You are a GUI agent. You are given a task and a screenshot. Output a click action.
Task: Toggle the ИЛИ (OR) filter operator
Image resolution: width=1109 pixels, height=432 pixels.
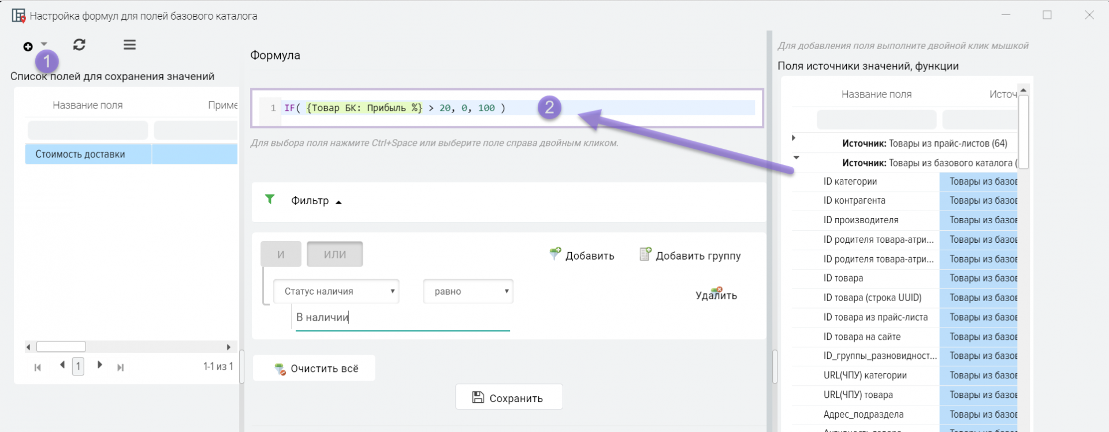[x=334, y=254]
